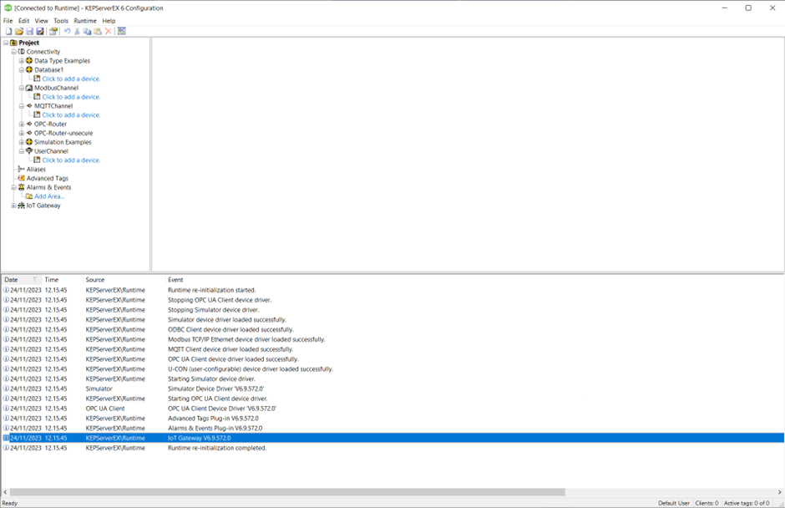Click the Simulation Examples channel icon
785x508 pixels.
point(29,142)
